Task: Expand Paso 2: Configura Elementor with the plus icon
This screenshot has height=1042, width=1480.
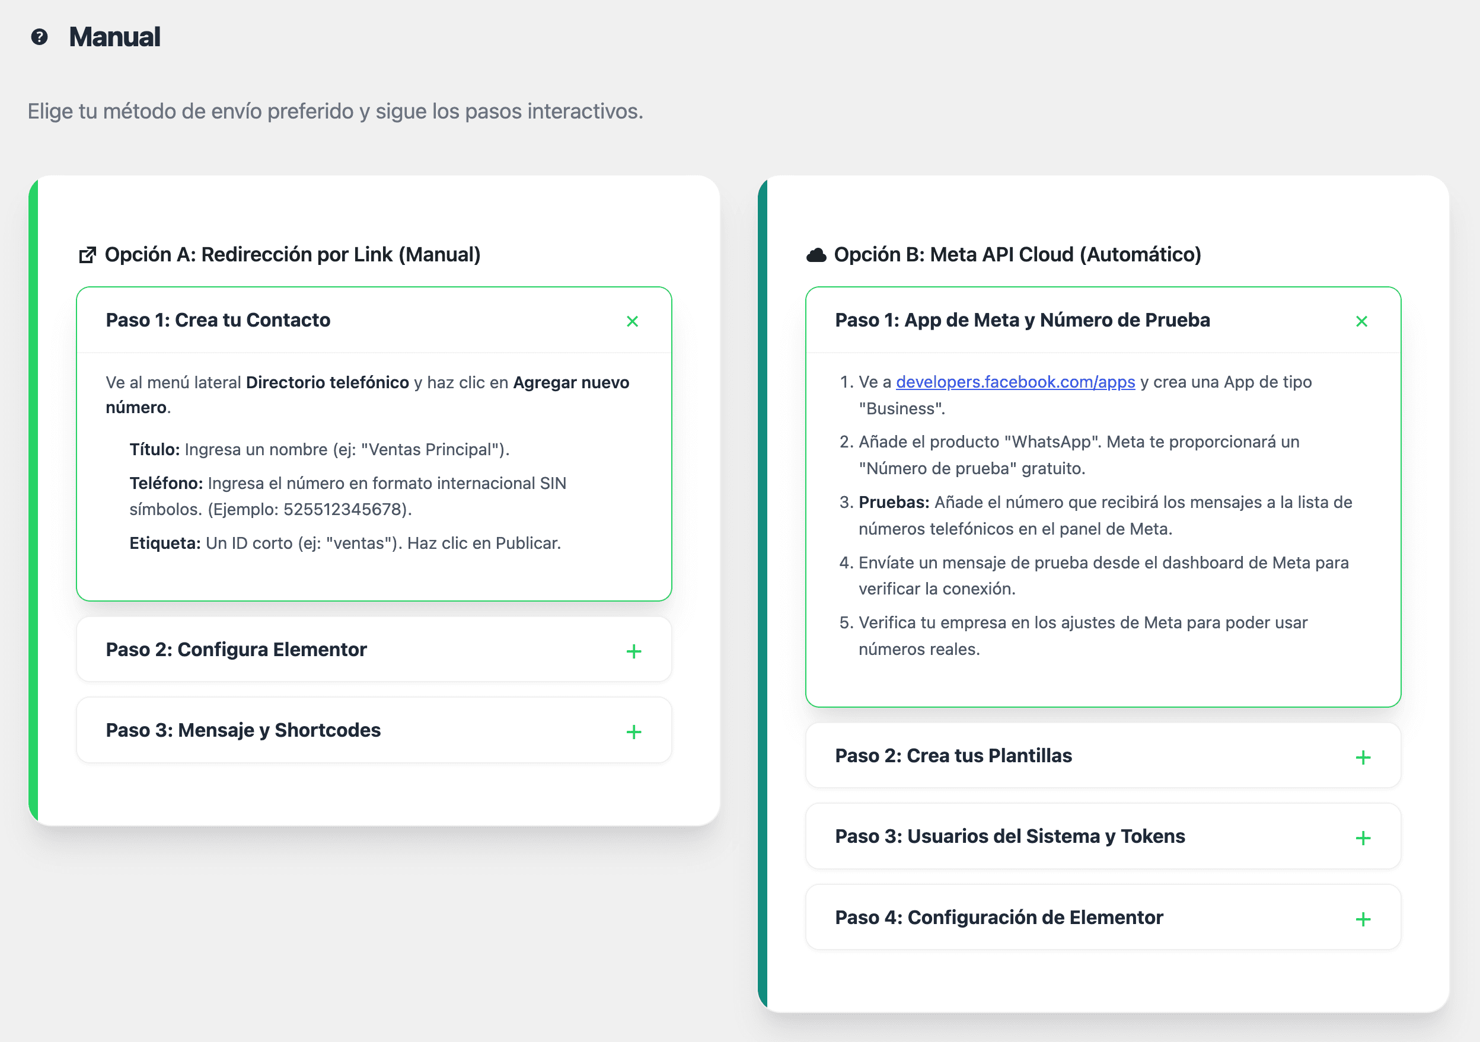Action: (634, 651)
